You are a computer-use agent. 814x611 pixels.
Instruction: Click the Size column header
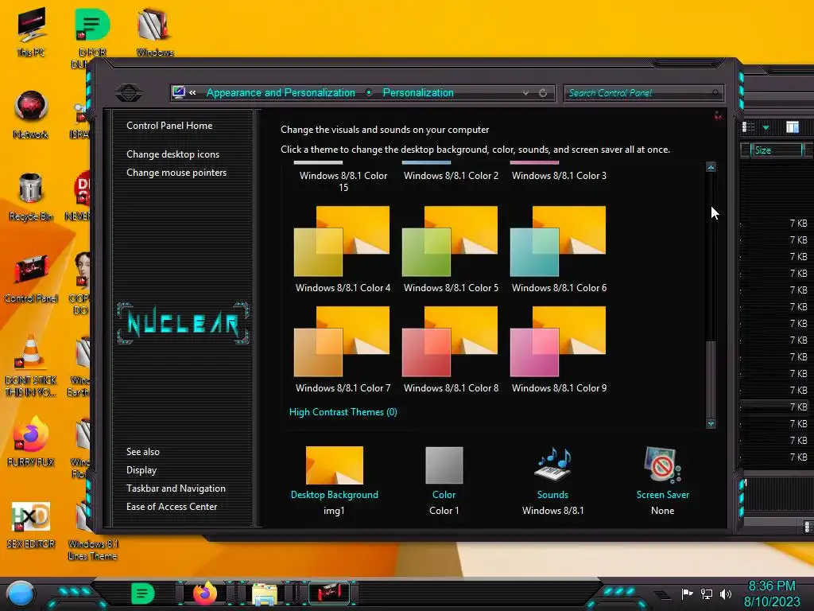(x=776, y=150)
